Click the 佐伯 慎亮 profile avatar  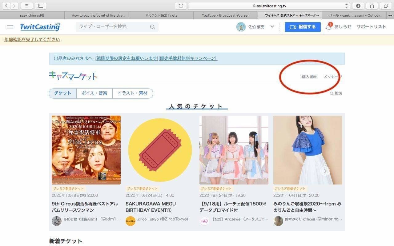pyautogui.click(x=241, y=27)
